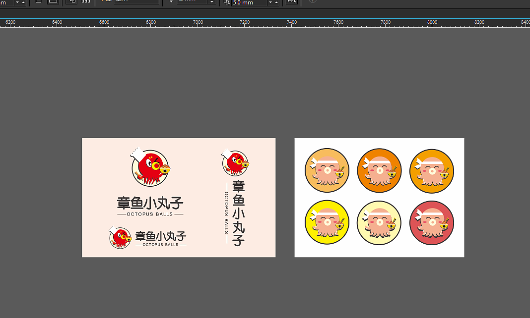Image resolution: width=530 pixels, height=318 pixels.
Task: Select the large red octopus chef logo
Action: coord(150,167)
